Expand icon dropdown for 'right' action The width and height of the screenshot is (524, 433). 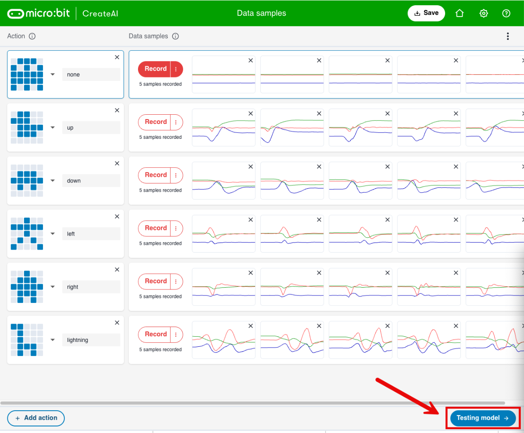click(53, 287)
